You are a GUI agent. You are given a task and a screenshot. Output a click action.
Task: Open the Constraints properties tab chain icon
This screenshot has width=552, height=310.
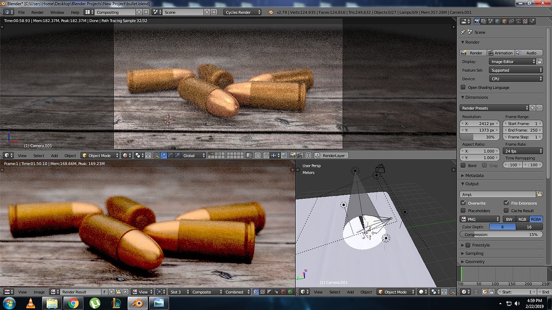(x=511, y=22)
